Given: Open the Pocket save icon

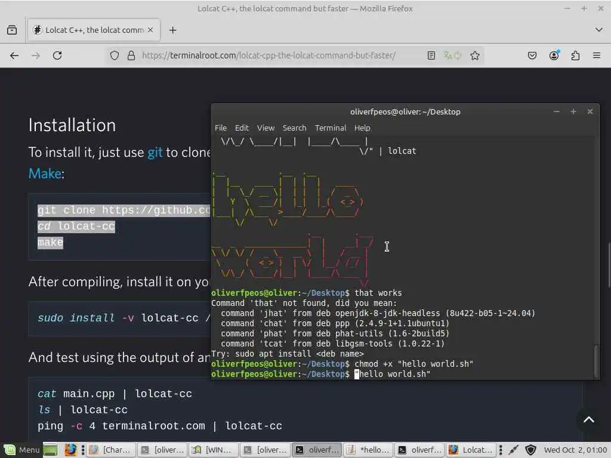Looking at the screenshot, I should click(532, 55).
